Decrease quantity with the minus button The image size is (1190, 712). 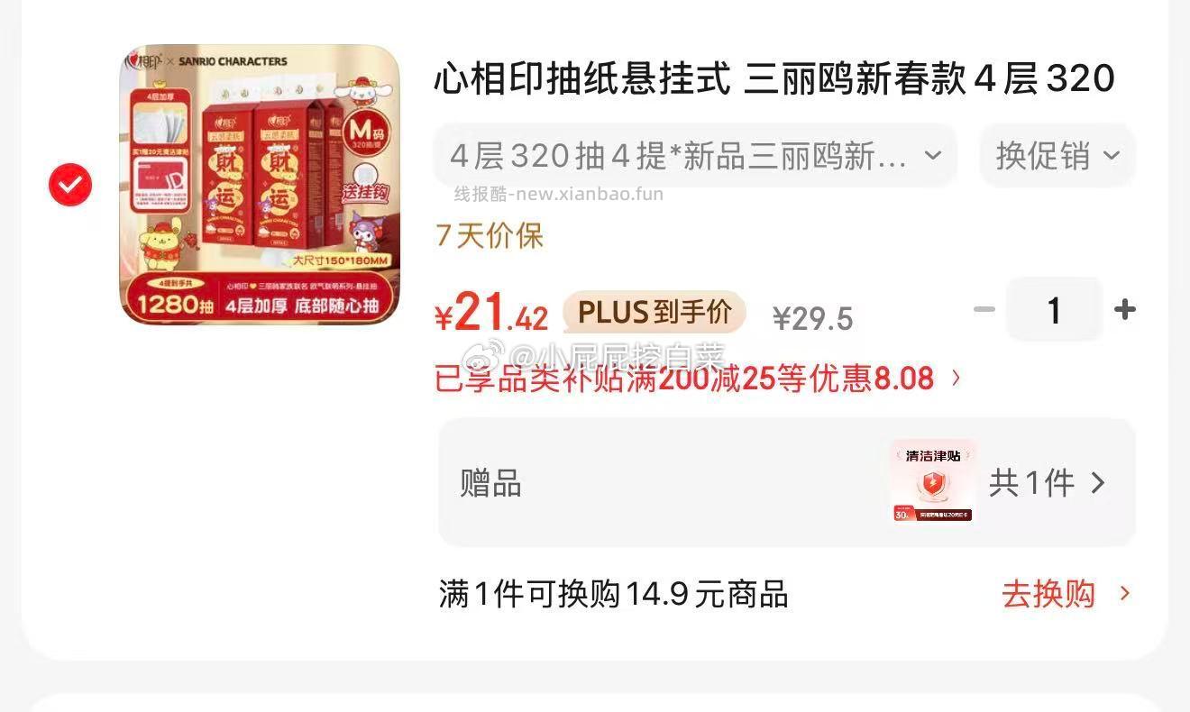point(984,310)
